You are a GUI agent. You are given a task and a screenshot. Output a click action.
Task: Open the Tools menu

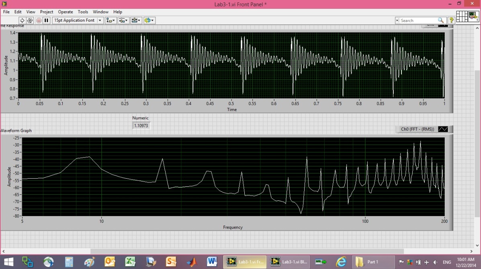83,12
